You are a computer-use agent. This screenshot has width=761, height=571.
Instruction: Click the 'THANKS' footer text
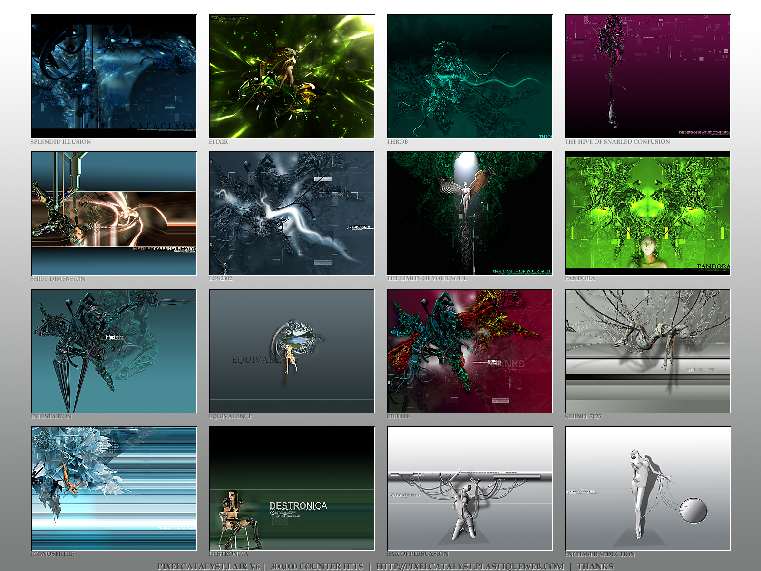(x=595, y=566)
